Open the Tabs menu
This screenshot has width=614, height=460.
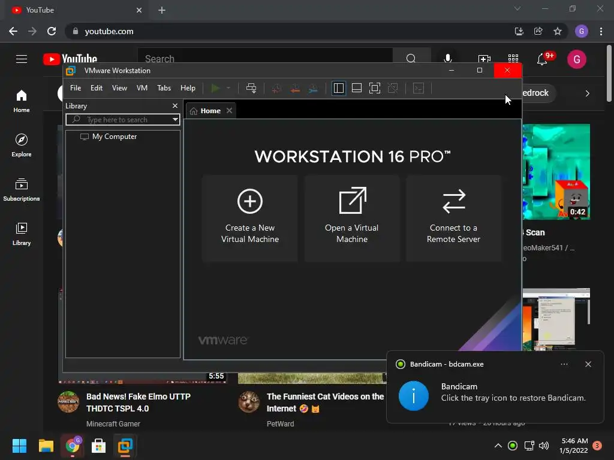(164, 88)
